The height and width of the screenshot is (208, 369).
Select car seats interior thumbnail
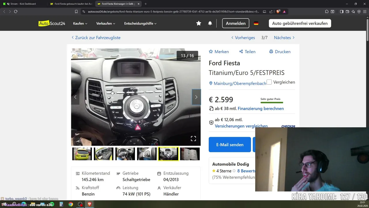pyautogui.click(x=103, y=154)
